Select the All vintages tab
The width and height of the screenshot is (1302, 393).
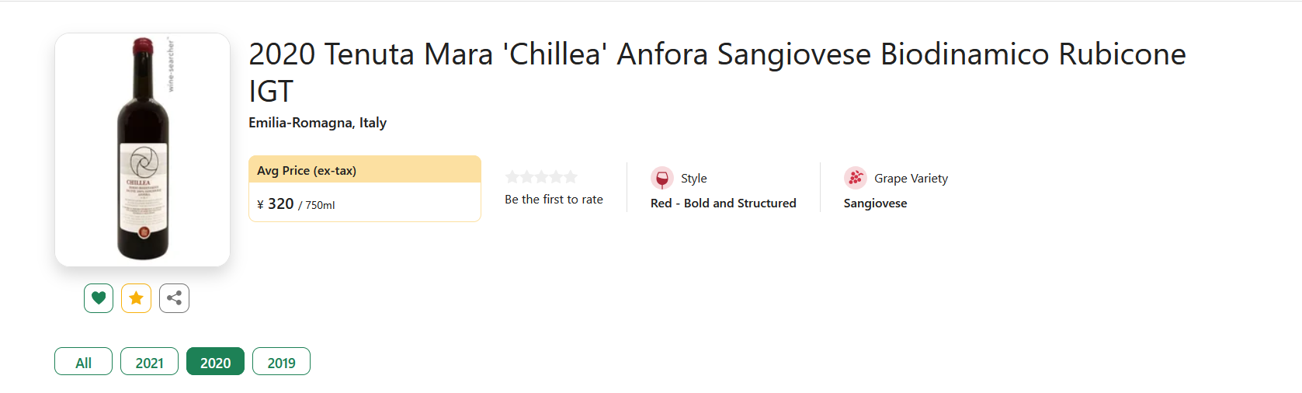83,362
